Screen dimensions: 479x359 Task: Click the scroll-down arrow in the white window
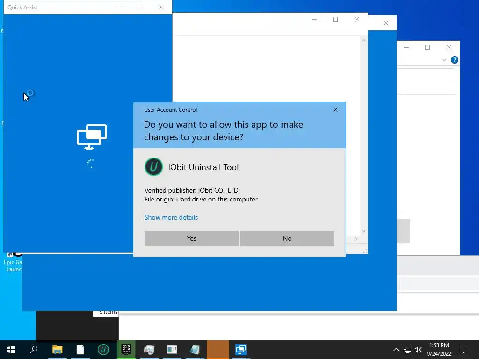point(363,231)
